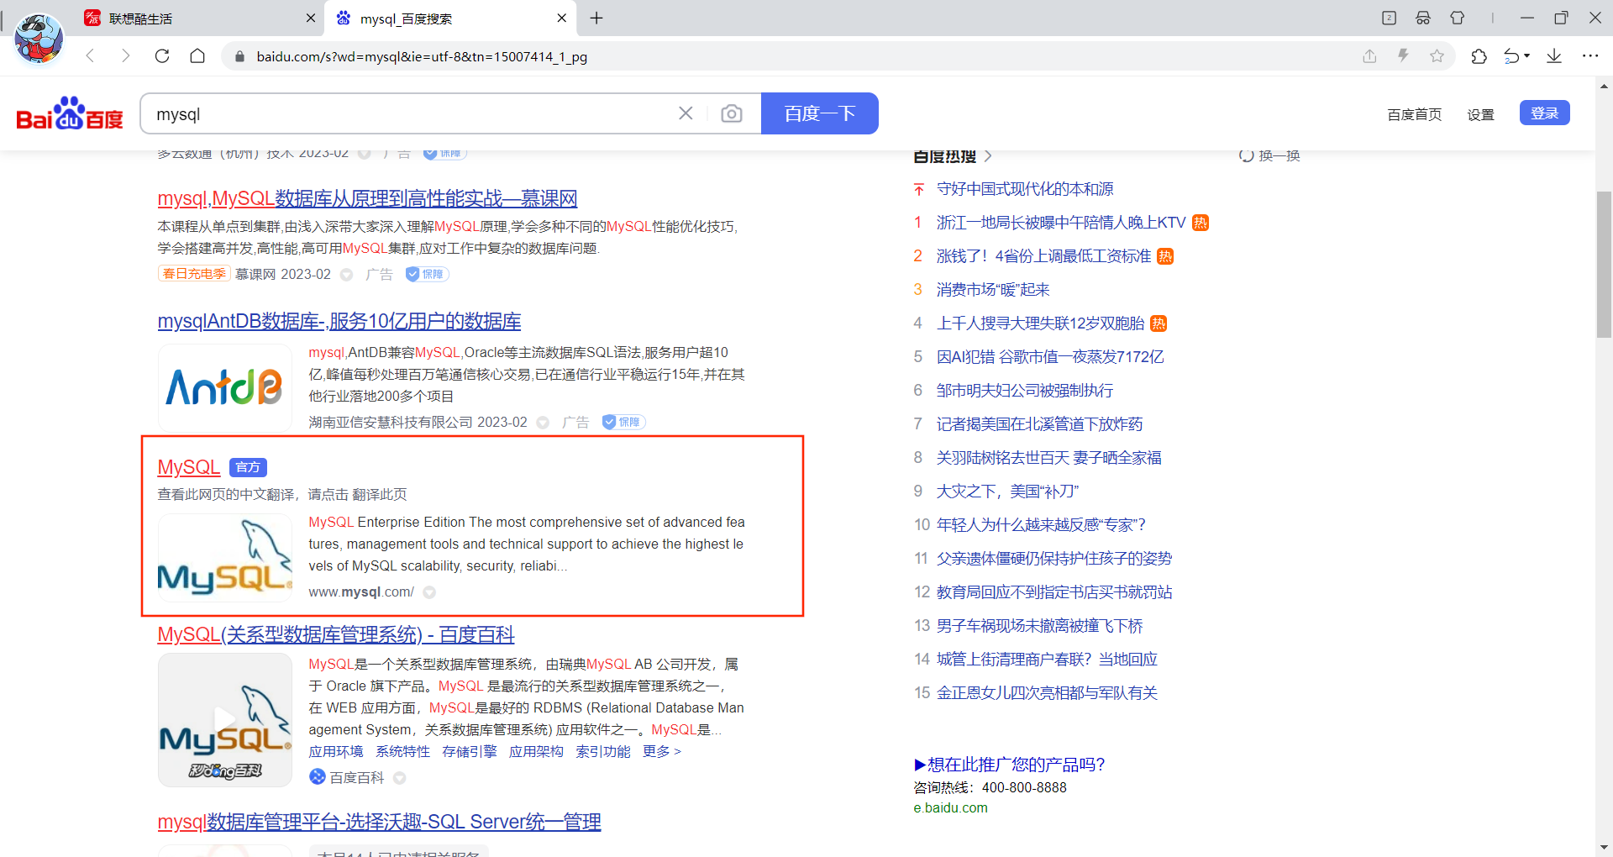Open the AntDB logo thumbnail

224,388
